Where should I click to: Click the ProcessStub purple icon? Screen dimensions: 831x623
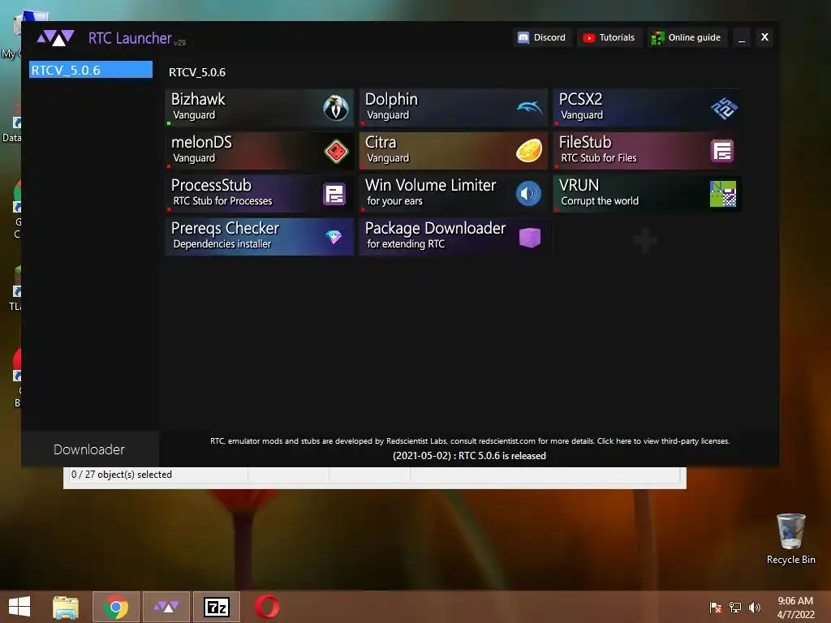point(334,195)
